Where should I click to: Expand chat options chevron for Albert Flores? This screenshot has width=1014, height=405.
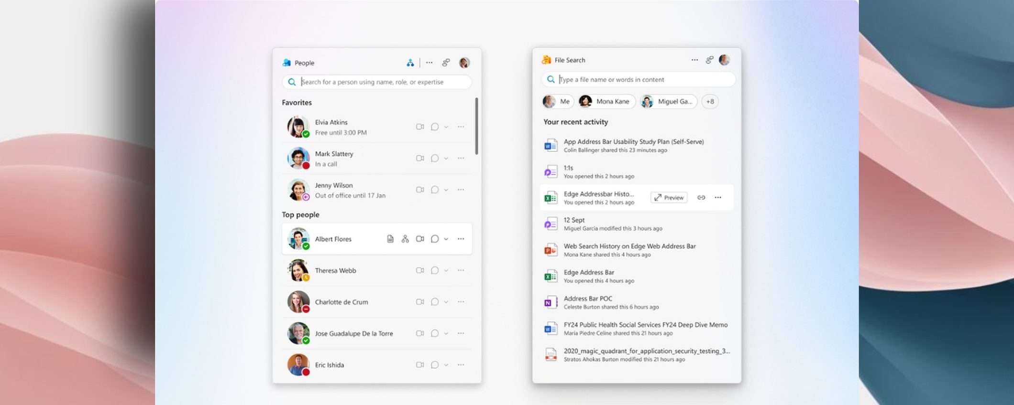click(x=446, y=239)
